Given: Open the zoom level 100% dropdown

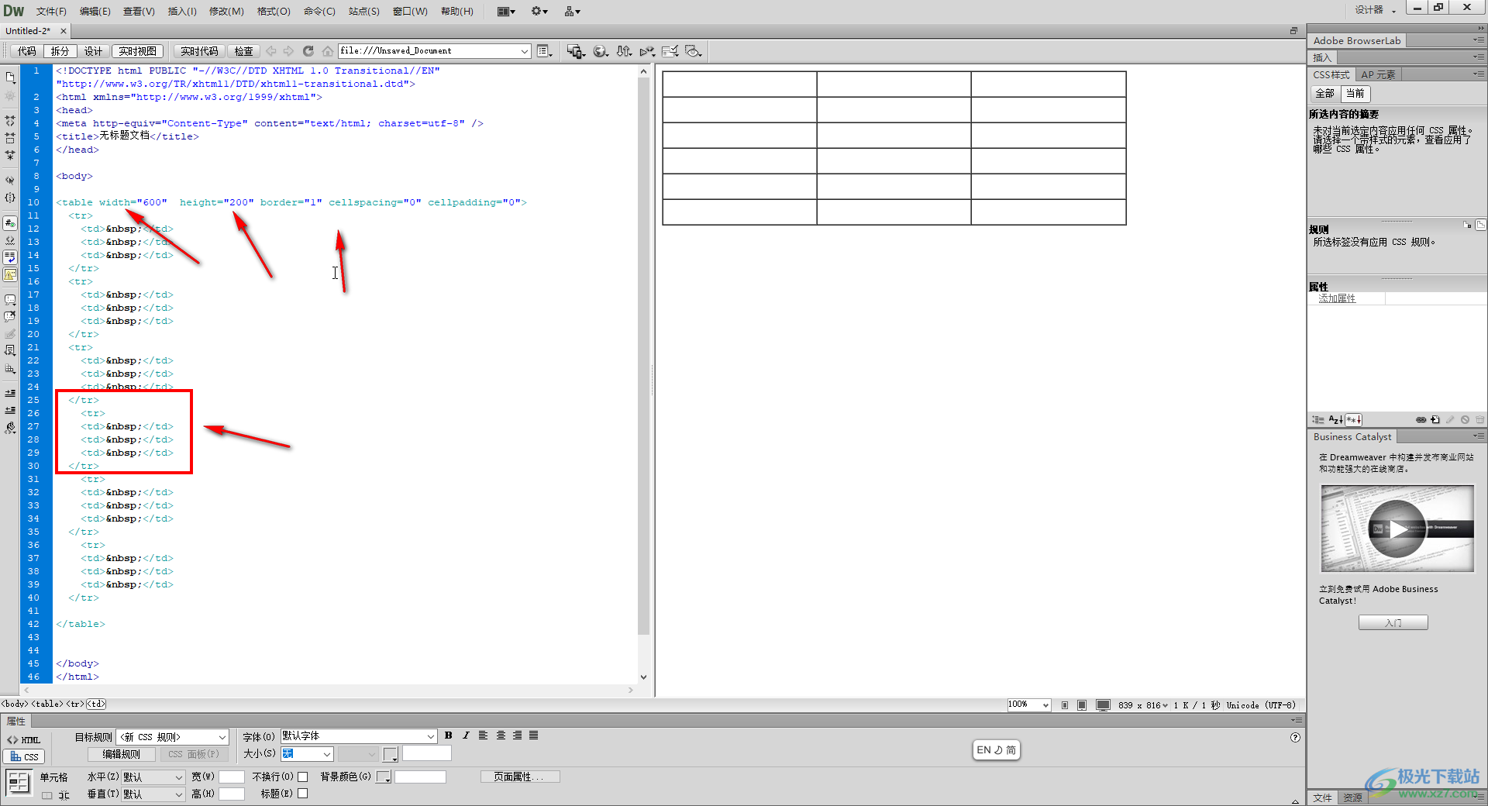Looking at the screenshot, I should coord(1045,705).
